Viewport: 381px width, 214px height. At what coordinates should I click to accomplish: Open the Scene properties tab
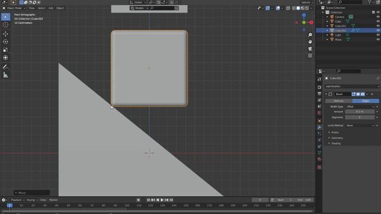(320, 106)
